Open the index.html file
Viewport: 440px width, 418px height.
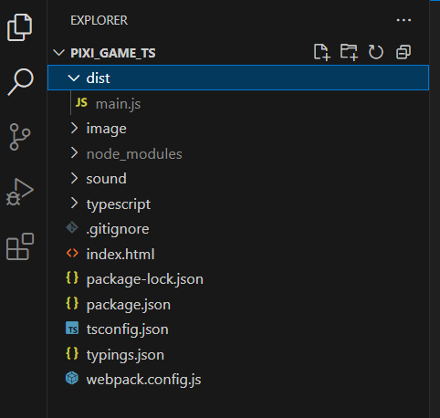pyautogui.click(x=238, y=254)
